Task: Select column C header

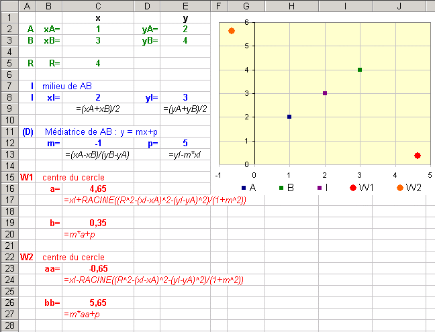Action: 98,6
